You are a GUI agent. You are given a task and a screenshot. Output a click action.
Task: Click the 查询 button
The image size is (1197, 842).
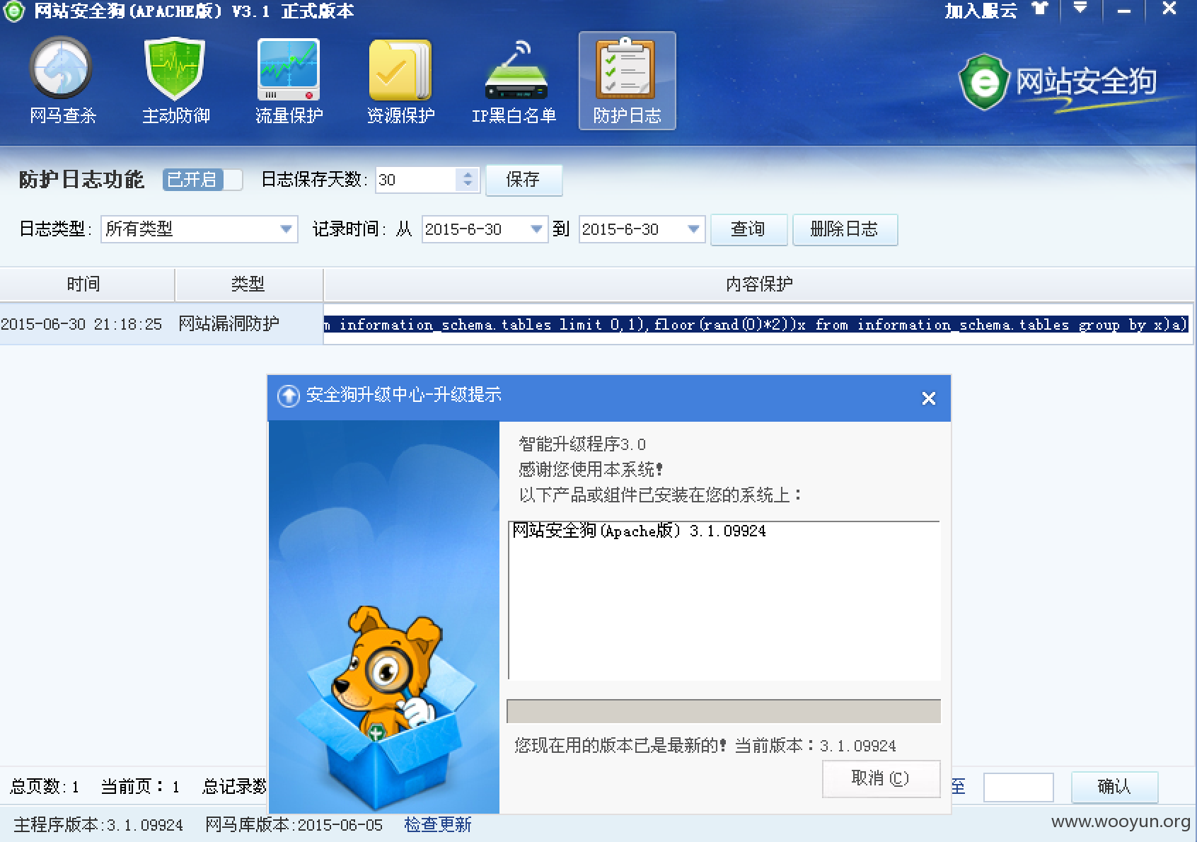(x=748, y=229)
